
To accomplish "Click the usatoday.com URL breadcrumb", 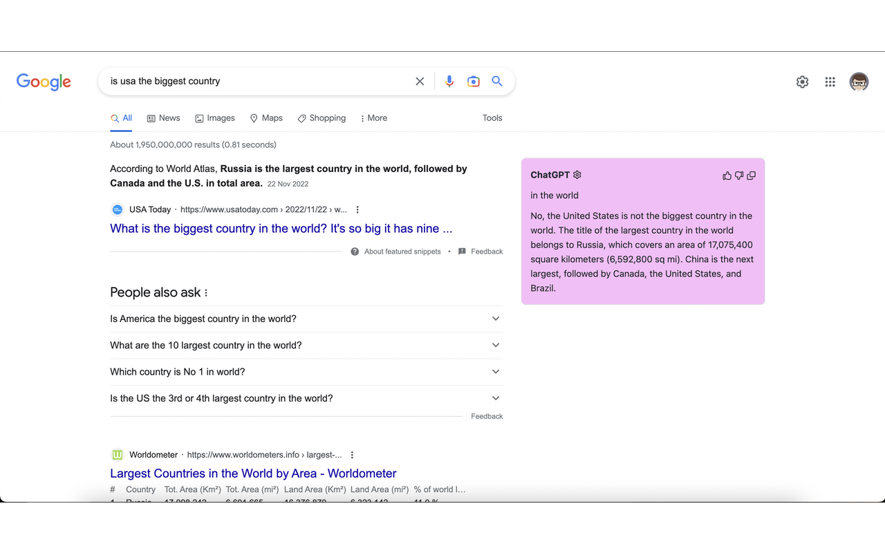I will click(263, 209).
